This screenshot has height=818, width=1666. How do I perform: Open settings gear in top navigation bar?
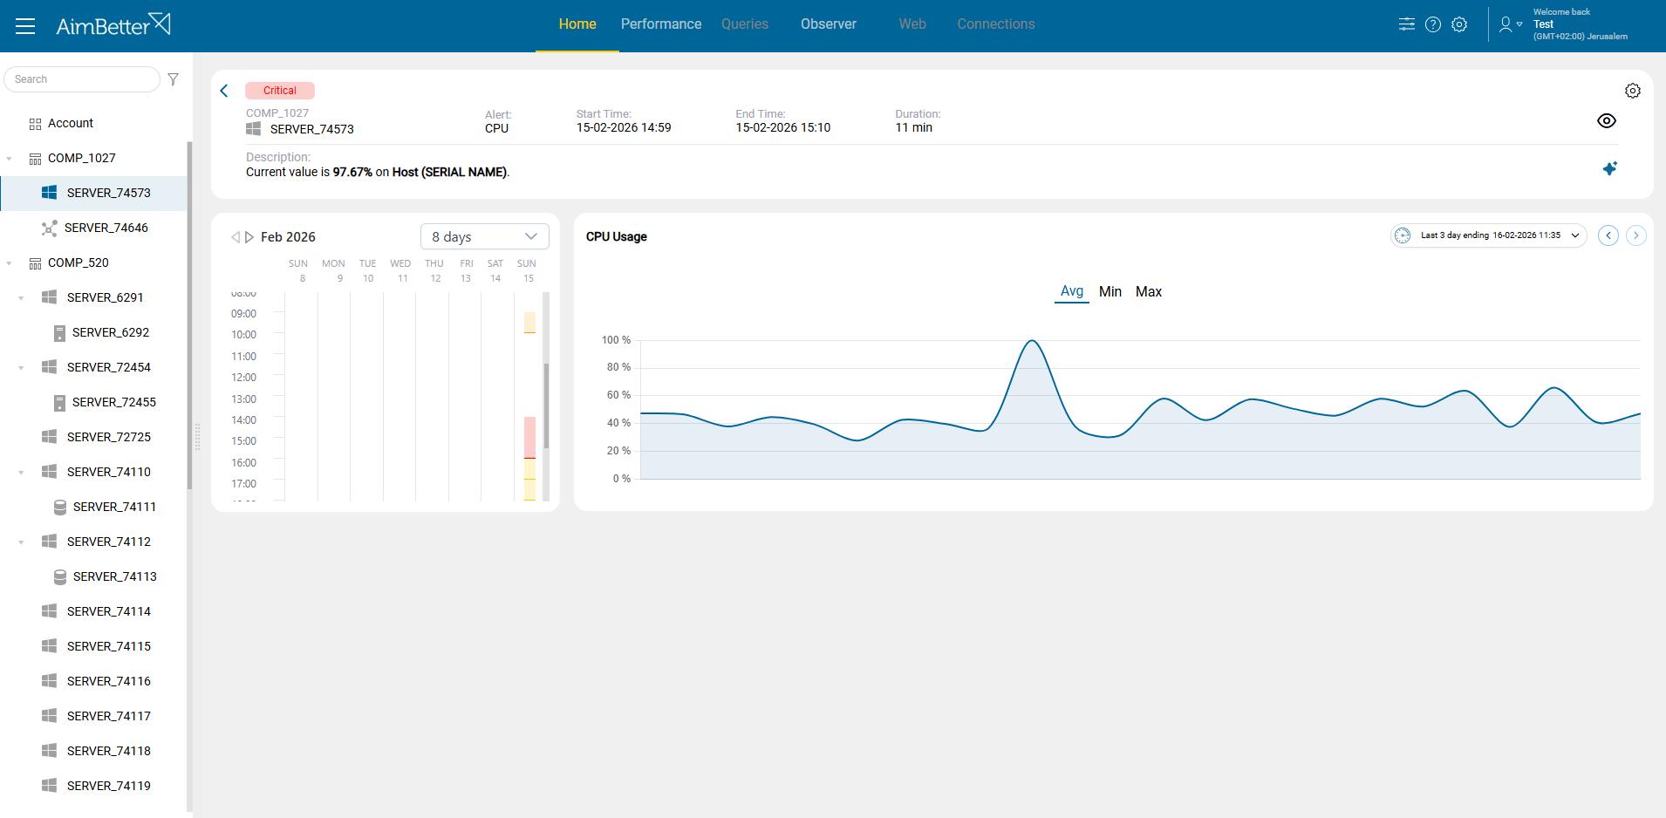click(1459, 24)
